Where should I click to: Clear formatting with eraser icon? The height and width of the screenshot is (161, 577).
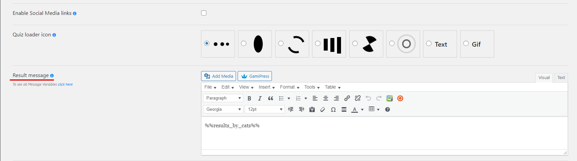(323, 109)
